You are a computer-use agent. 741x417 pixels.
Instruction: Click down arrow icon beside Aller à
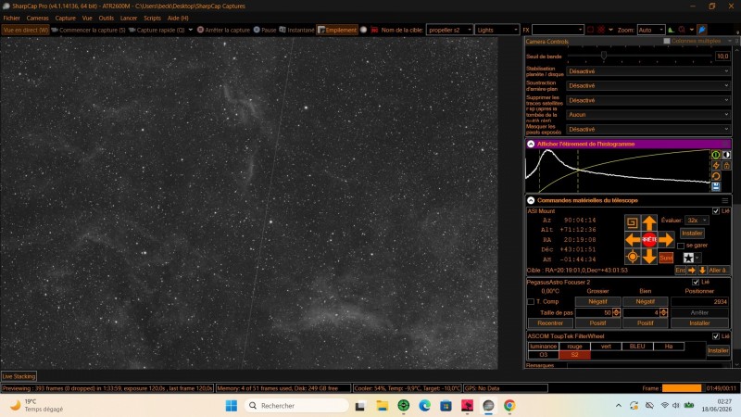pyautogui.click(x=702, y=270)
